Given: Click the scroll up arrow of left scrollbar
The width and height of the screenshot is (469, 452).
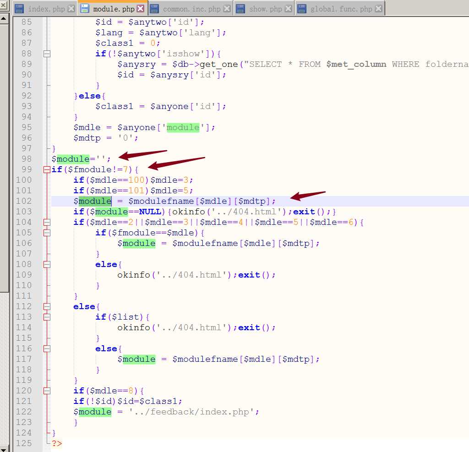Looking at the screenshot, I should point(4,18).
